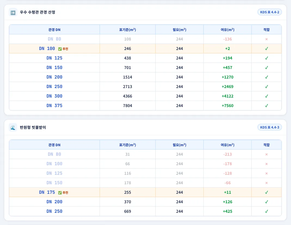Image resolution: width=291 pixels, height=225 pixels.
Task: Click the margin value +457
Action: [x=228, y=68]
